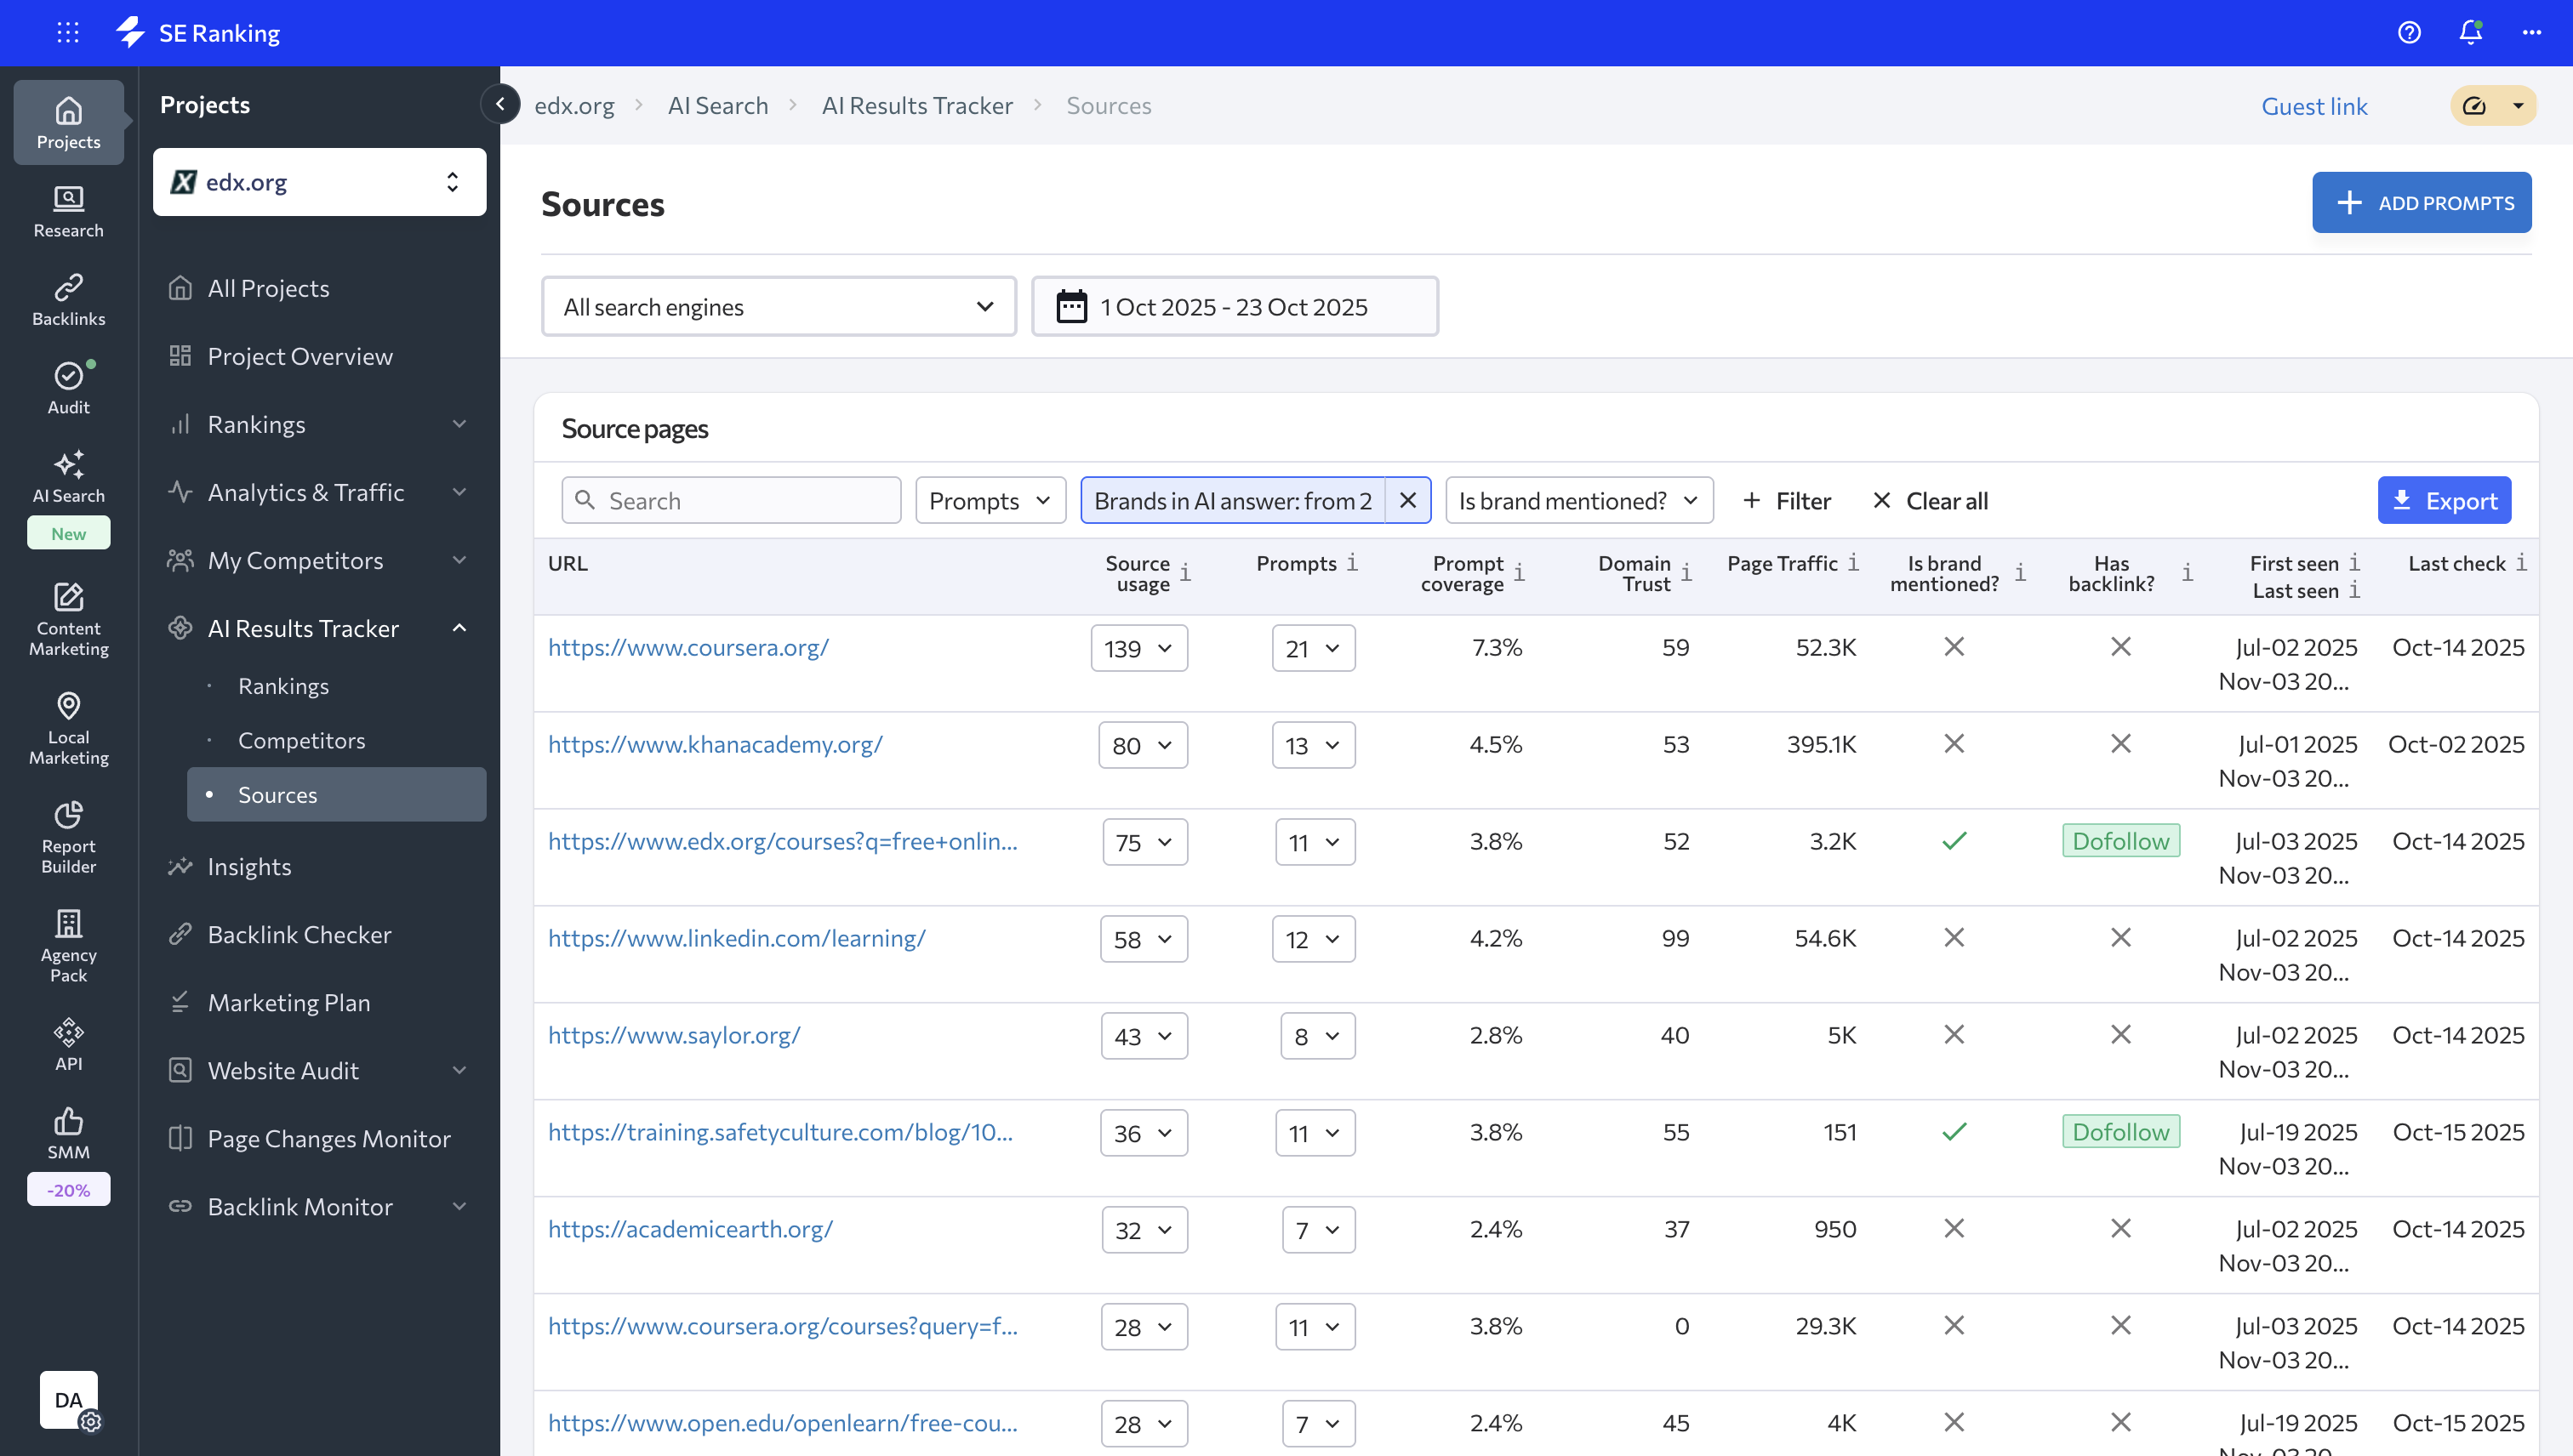Open the Report Builder icon
The width and height of the screenshot is (2573, 1456).
68,836
